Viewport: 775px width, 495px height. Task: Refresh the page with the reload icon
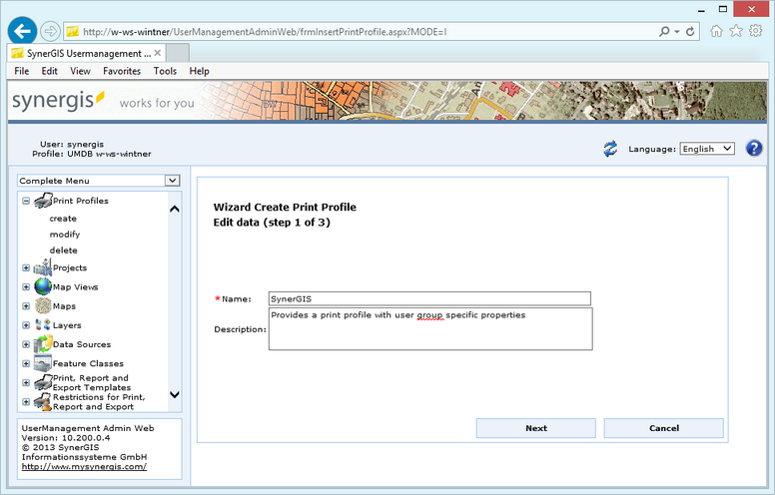(x=690, y=32)
